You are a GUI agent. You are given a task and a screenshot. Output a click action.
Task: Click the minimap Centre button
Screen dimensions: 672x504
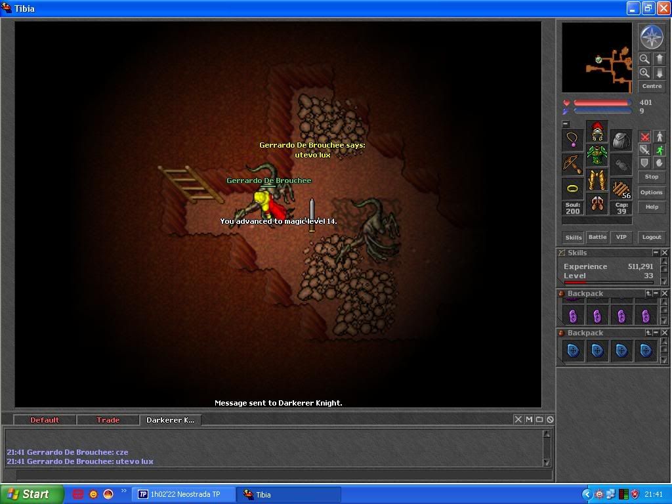(x=652, y=86)
